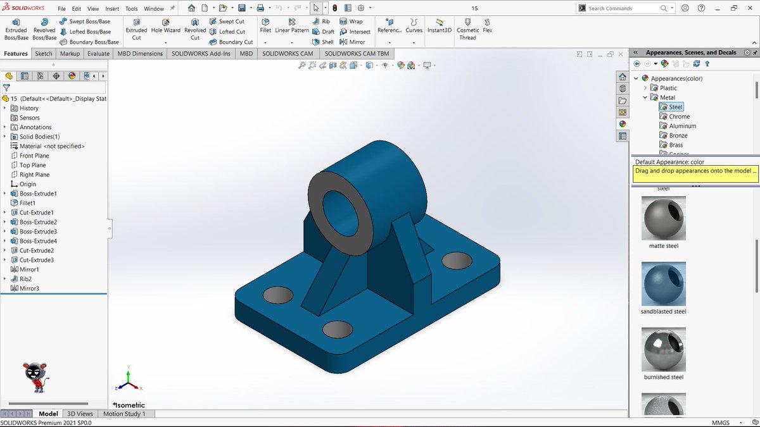Expand the Plastic appearances category
Screen dimensions: 760x427
click(x=645, y=87)
